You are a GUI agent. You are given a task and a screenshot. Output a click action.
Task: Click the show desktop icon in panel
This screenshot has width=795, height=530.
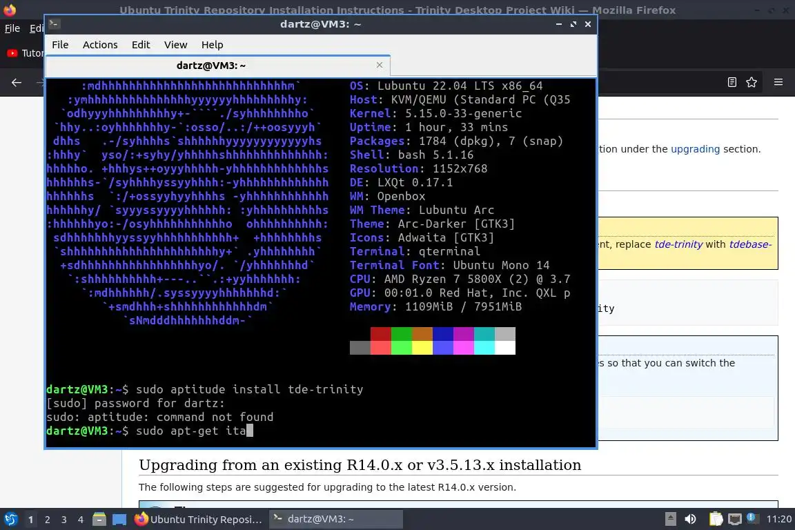tap(119, 520)
